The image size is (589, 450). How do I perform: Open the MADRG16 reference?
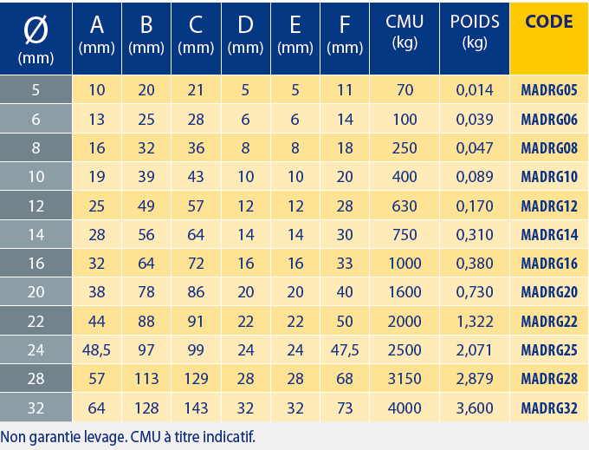pos(549,264)
